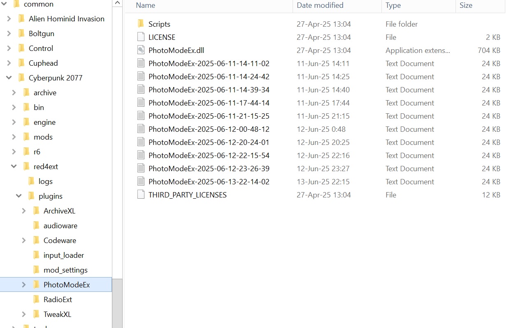
Task: Click the red4ext folder icon in tree
Action: (26, 166)
